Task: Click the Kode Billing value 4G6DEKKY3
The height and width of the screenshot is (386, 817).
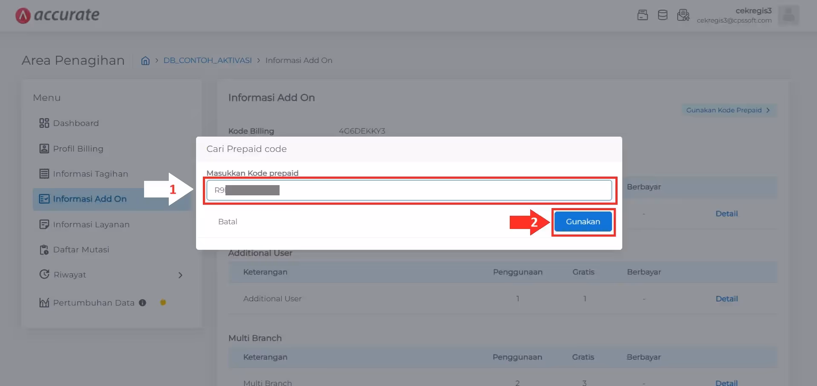Action: click(x=362, y=131)
